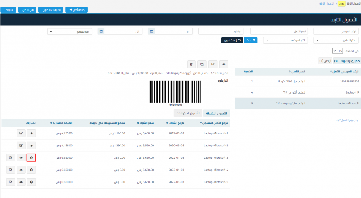The height and width of the screenshot is (198, 361).
Task: Click the إضافة أصل add asset button
Action: pos(76,10)
